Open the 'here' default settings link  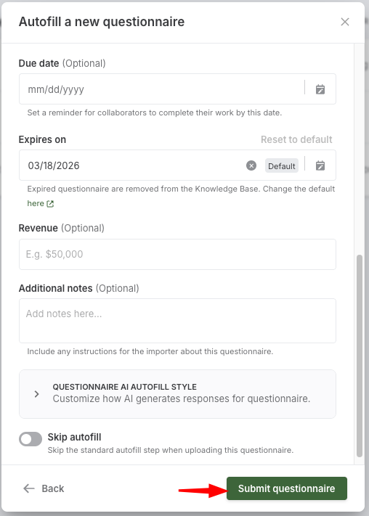[36, 203]
